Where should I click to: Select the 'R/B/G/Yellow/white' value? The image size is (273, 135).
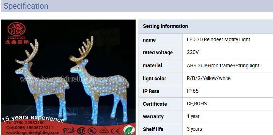(209, 78)
